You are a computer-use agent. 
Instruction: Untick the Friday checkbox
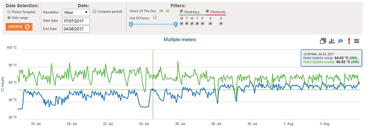click(202, 23)
